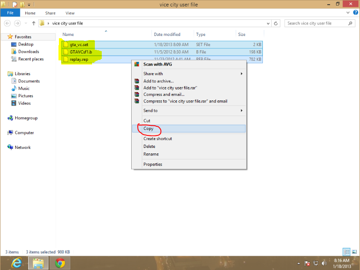Click the folder icon in address bar
The height and width of the screenshot is (270, 360).
point(42,23)
